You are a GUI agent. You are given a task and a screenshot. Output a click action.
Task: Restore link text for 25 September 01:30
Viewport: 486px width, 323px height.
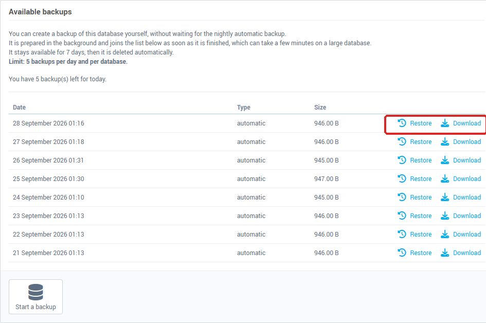click(421, 179)
